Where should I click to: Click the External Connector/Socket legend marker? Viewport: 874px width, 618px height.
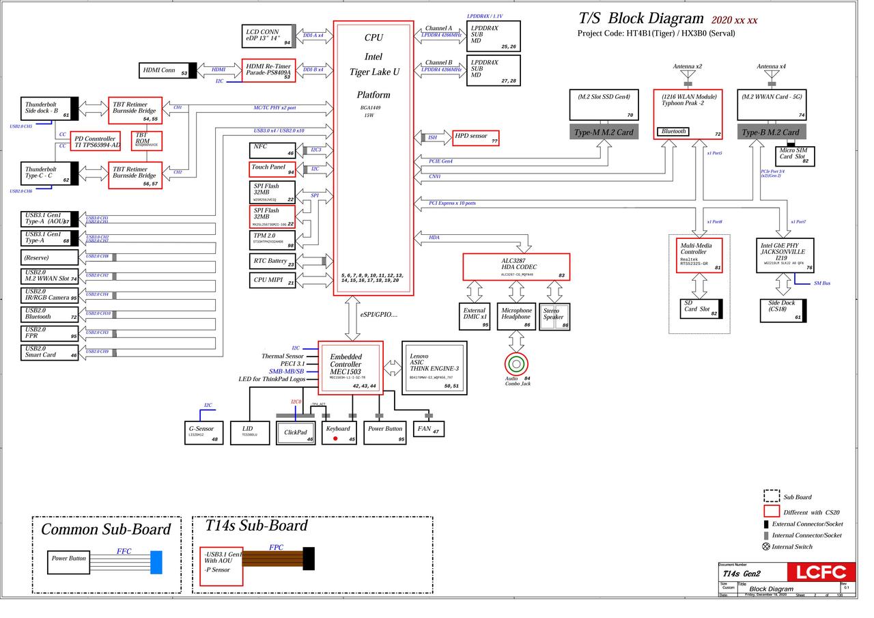(x=766, y=524)
